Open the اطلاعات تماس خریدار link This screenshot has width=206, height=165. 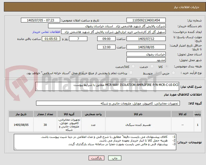point(46,32)
